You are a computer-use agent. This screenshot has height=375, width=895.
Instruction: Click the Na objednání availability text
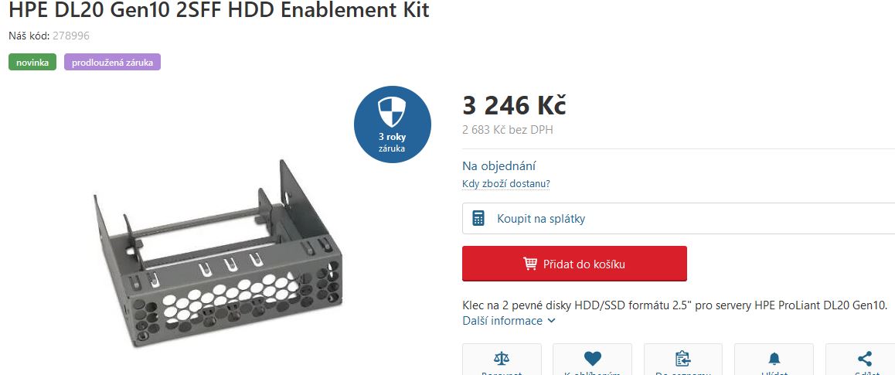click(x=499, y=167)
